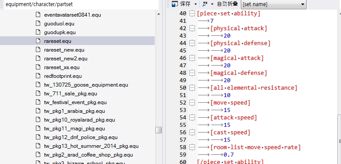The height and width of the screenshot is (164, 341).
Task: Select tw_pkg10_royalarad_pkg.equ file name
Action: 80,120
